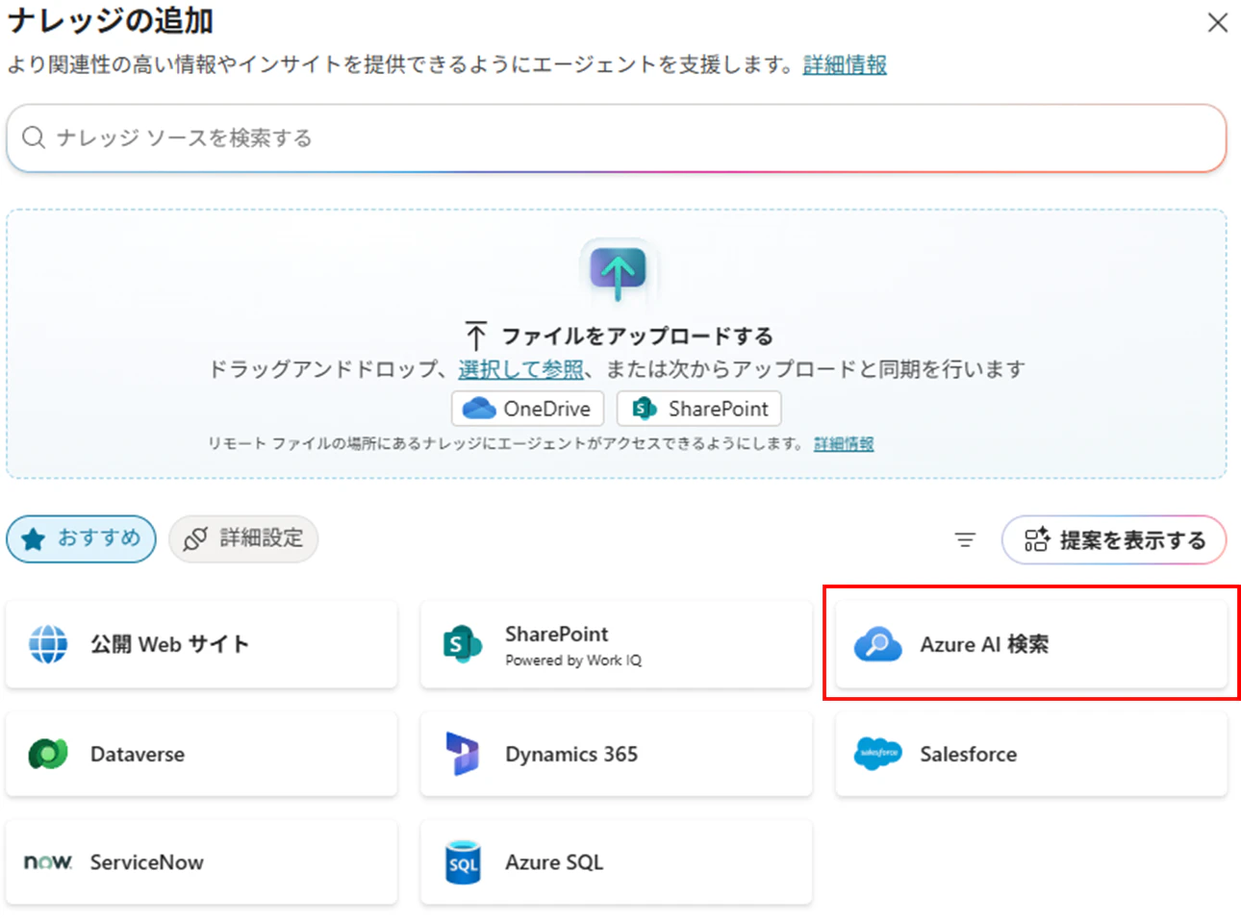Screen dimensions: 1241x922
Task: Select the SharePoint Powered by Work IQ card
Action: pyautogui.click(x=617, y=644)
